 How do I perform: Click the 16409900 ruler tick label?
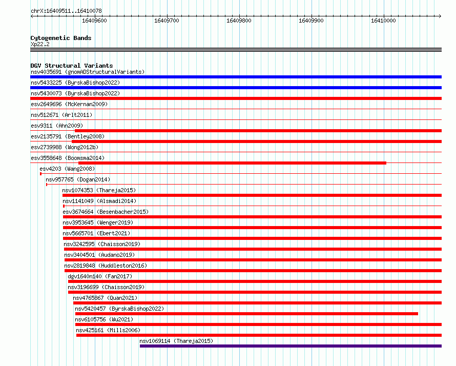point(311,21)
